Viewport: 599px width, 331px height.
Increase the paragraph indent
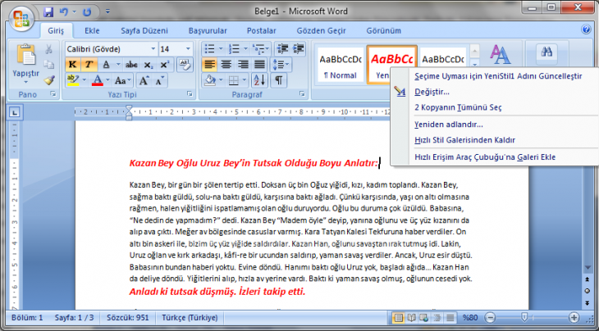click(299, 49)
